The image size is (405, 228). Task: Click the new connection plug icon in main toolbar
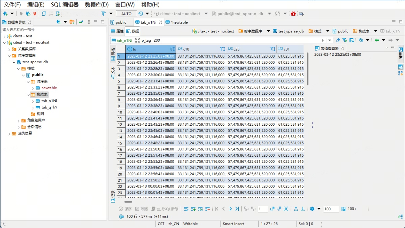pos(6,13)
